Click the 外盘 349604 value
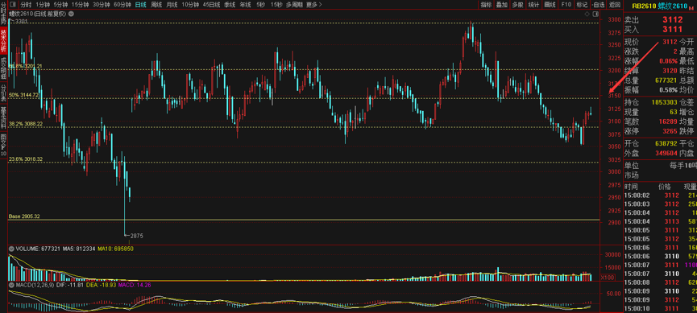This screenshot has height=313, width=697. pos(666,153)
